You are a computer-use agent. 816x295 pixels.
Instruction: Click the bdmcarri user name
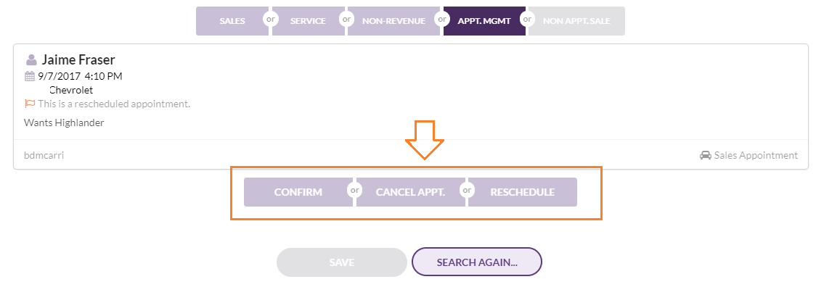click(x=44, y=155)
